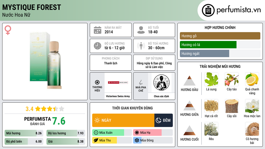This screenshot has width=265, height=149.
Task: Click the HỢP HƯƠNG CHÍNH heading
Action: (x=220, y=27)
